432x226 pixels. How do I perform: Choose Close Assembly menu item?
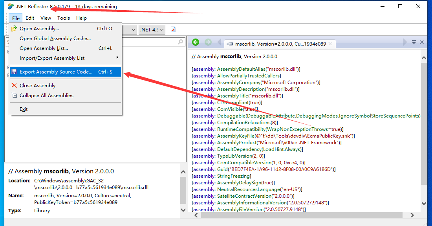click(65, 85)
